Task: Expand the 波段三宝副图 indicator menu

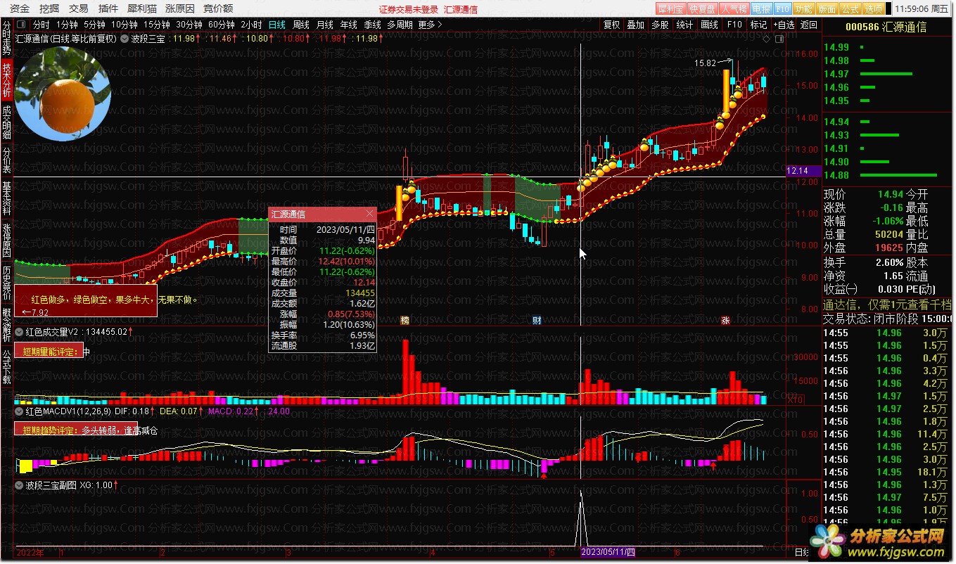Action: (19, 485)
